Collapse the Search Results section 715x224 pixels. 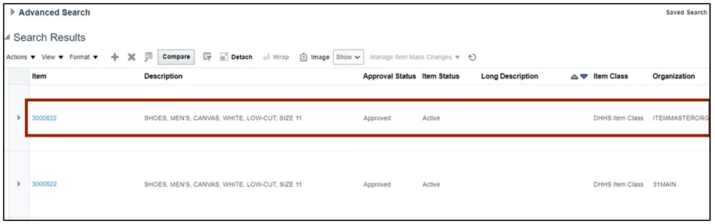[7, 37]
